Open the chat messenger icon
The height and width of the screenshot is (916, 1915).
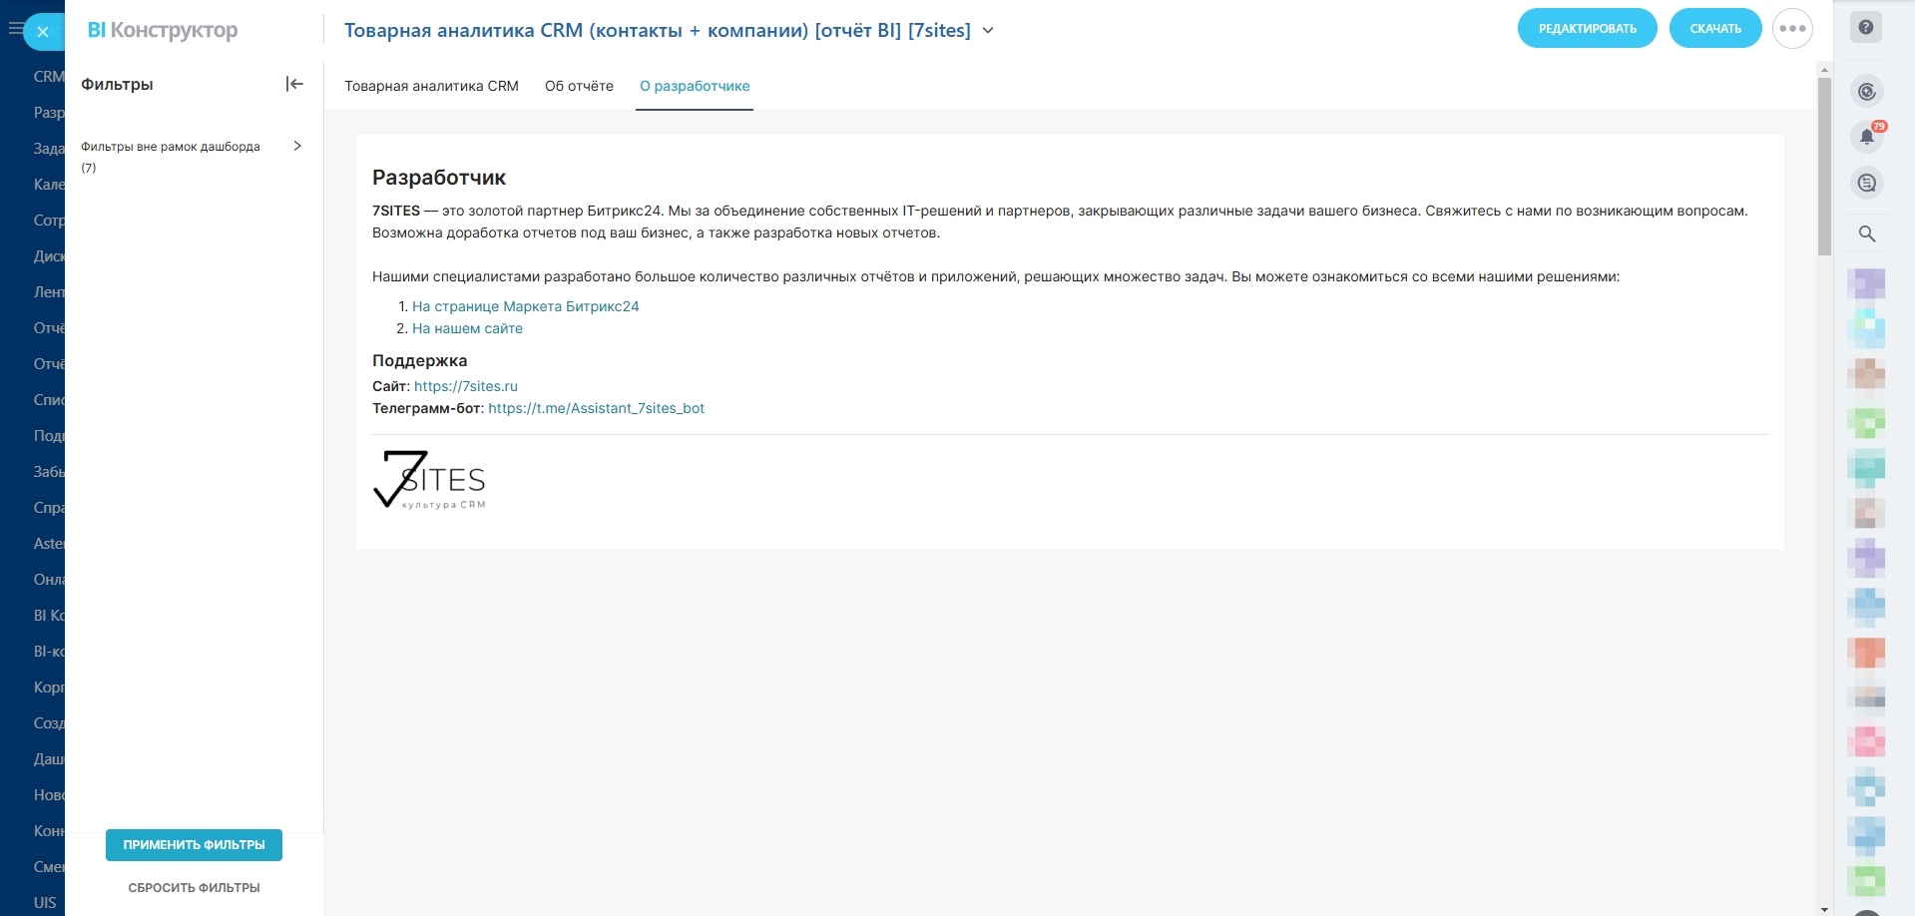1867,183
